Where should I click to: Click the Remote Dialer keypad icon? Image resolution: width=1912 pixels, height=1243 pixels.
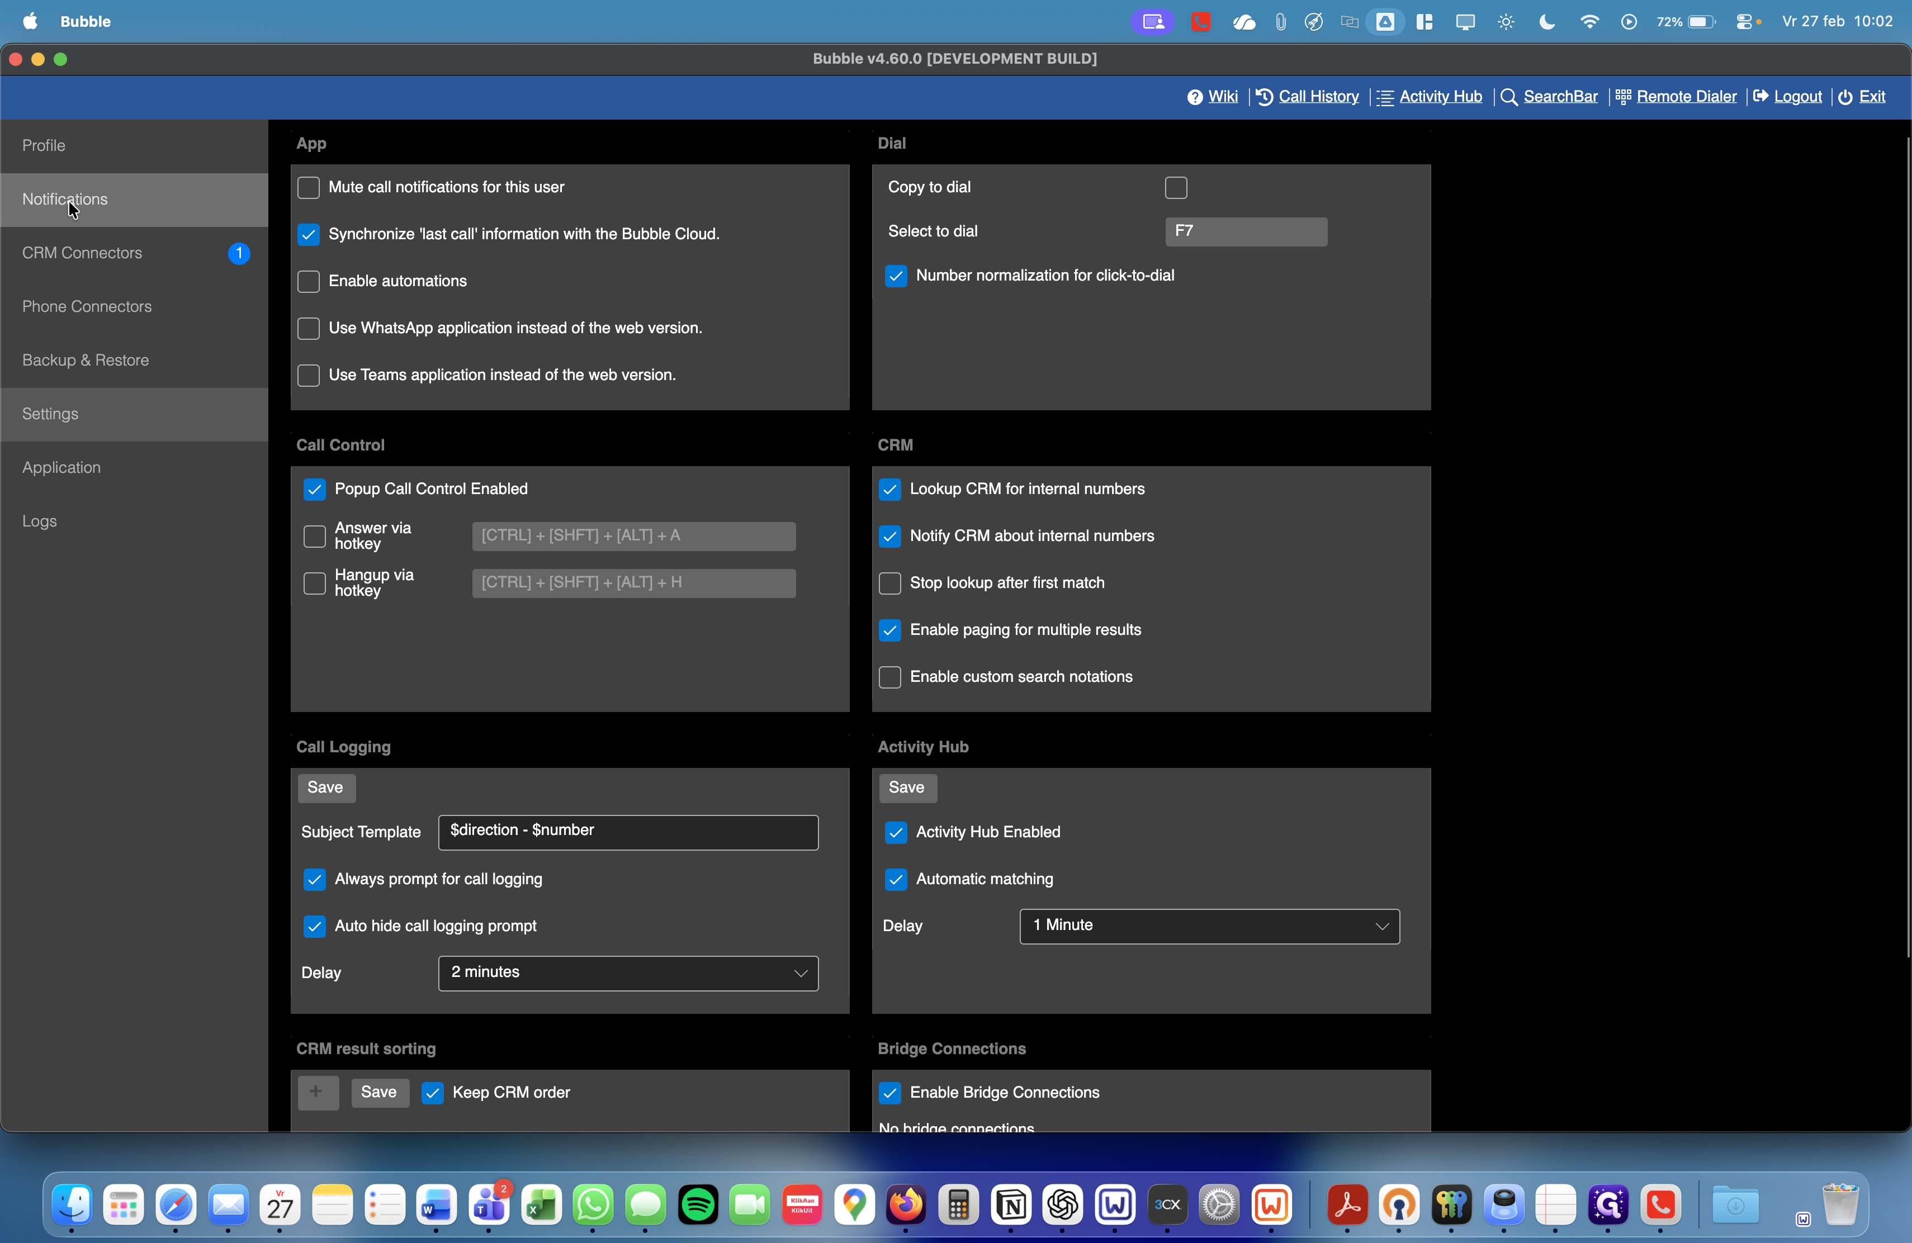click(1623, 97)
